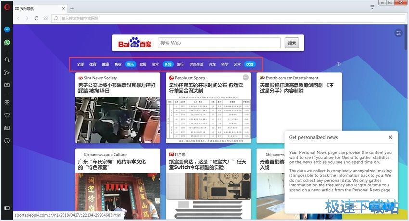
Task: Open instant search from the sidebar
Action: point(7,60)
